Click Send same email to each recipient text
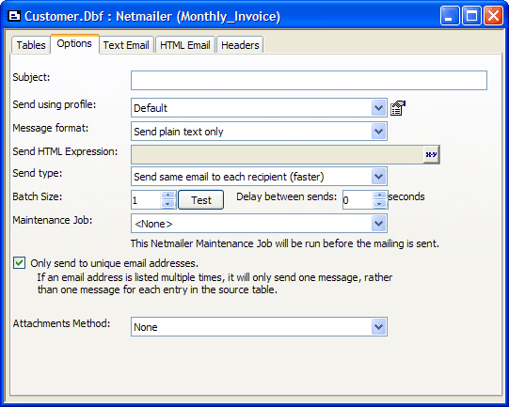Viewport: 509px width, 407px height. 229,177
